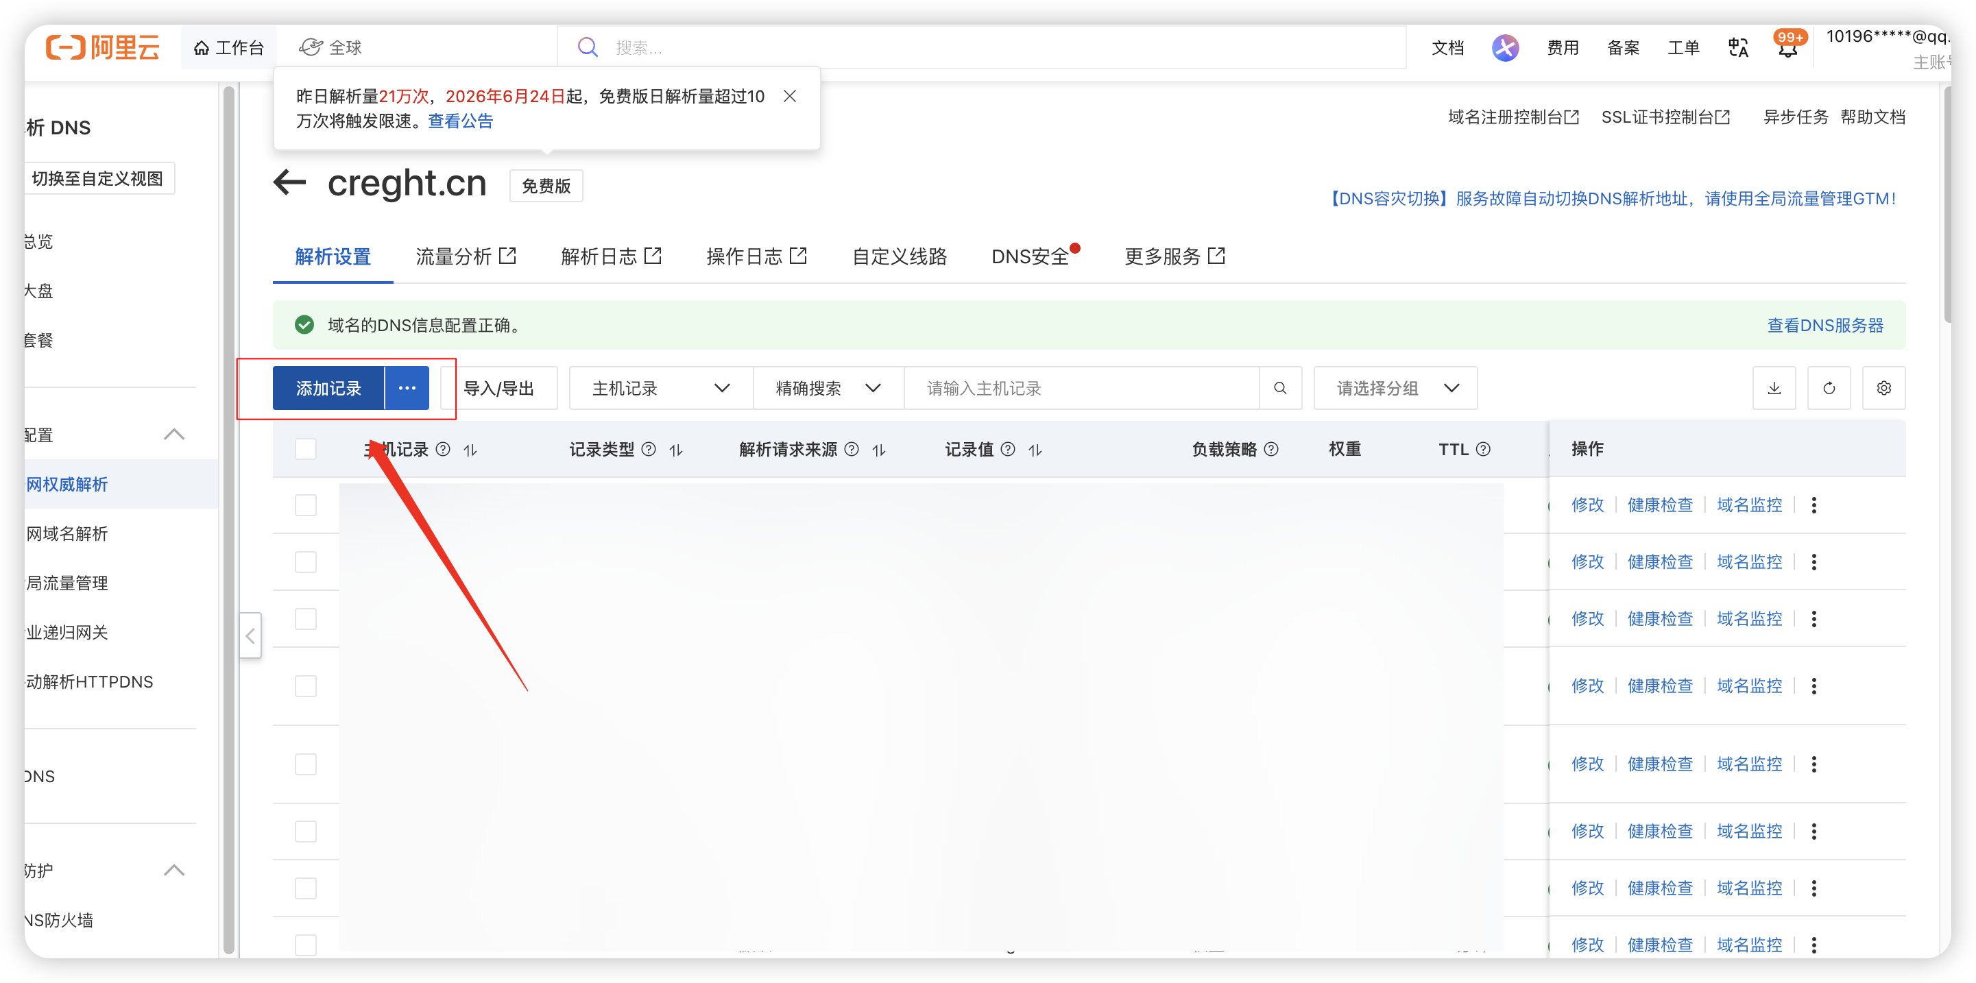1976x983 pixels.
Task: Show help for TTL column
Action: point(1484,448)
